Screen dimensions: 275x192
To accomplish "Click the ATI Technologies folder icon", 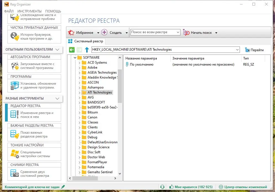I will (84, 92).
